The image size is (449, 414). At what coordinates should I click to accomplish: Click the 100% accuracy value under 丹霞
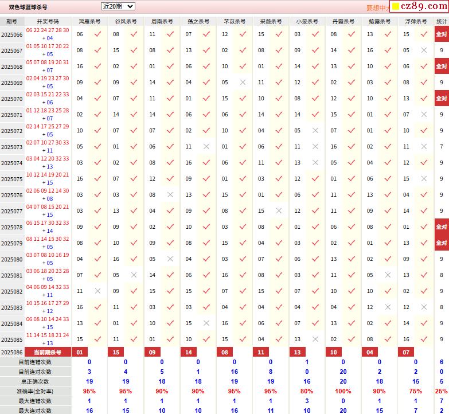pos(343,391)
